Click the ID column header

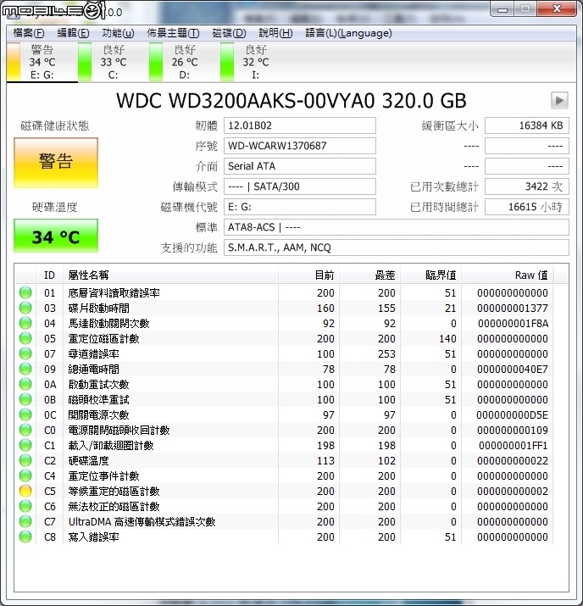49,275
